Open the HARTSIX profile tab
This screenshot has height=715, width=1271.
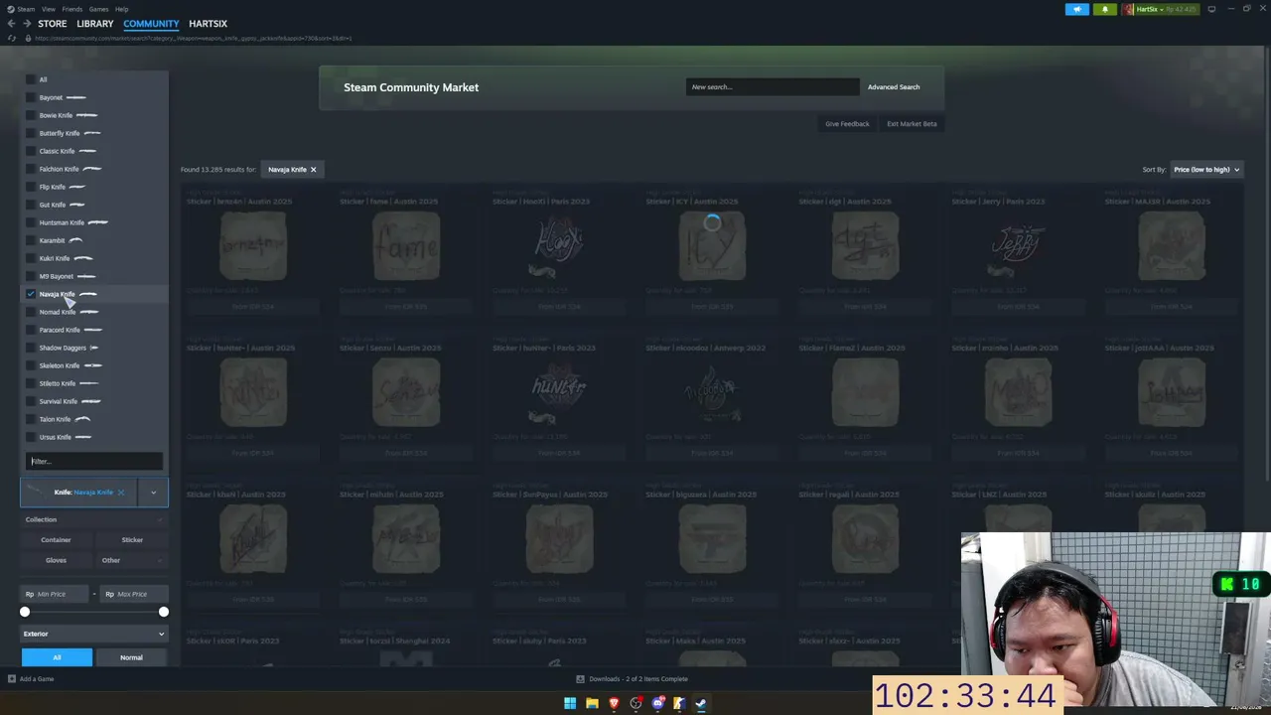point(208,24)
